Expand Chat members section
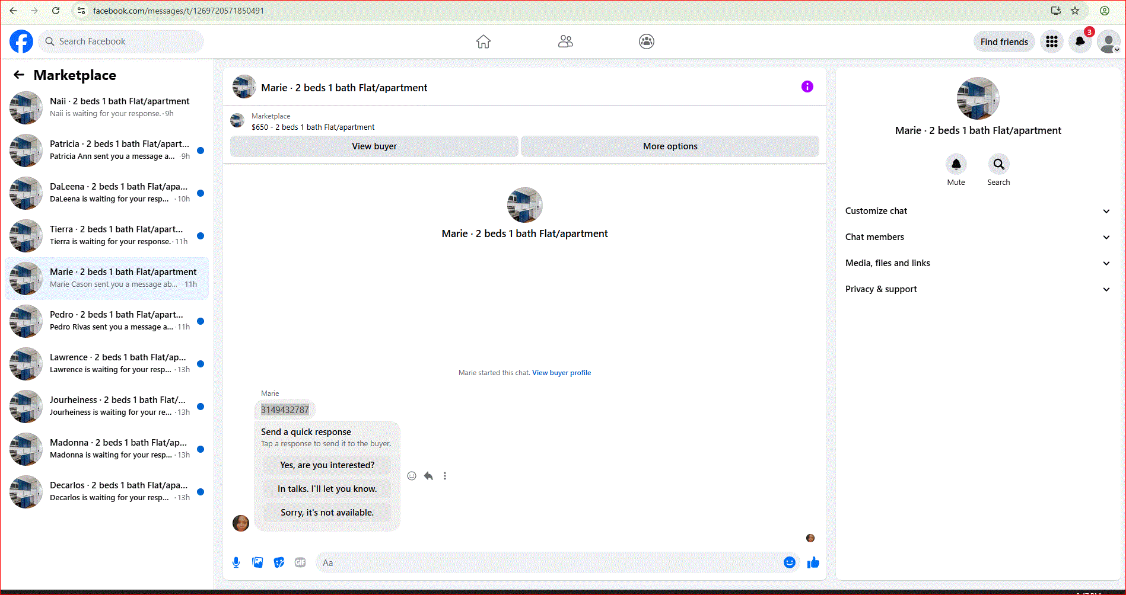Viewport: 1126px width, 595px height. 978,237
